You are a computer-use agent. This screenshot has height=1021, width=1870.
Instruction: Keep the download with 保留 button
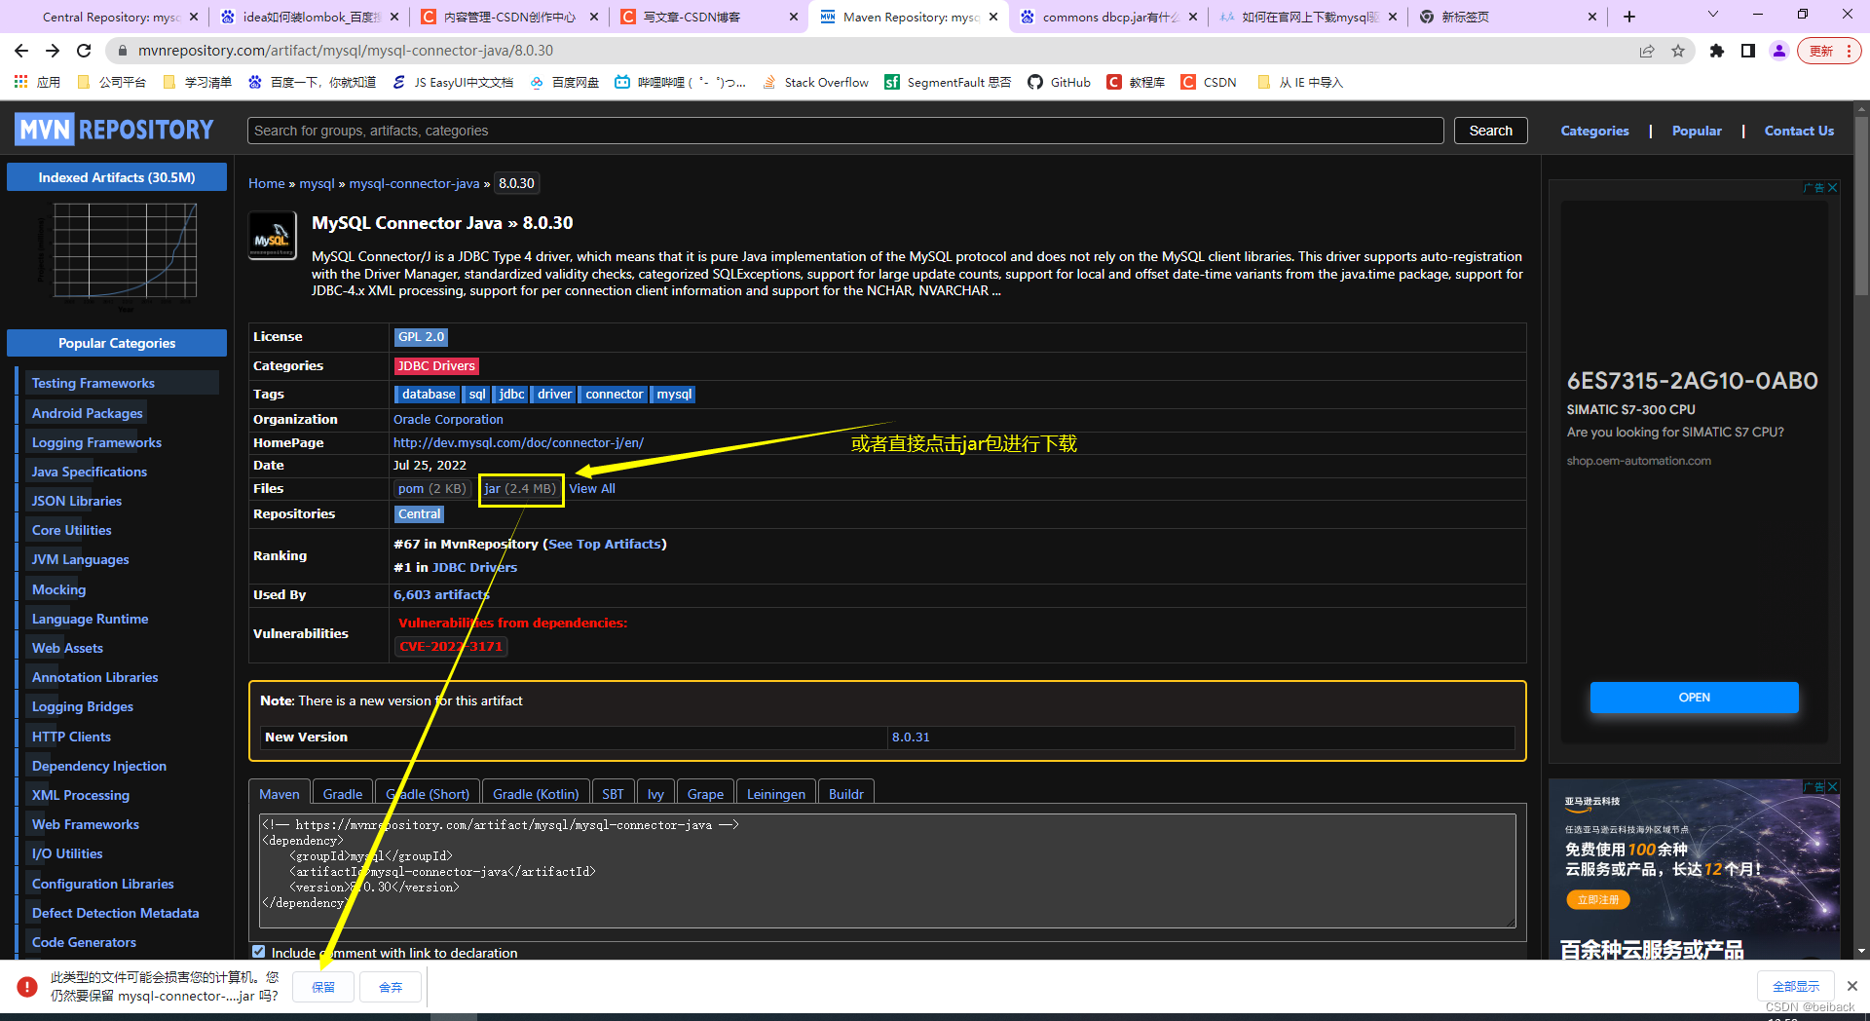323,987
